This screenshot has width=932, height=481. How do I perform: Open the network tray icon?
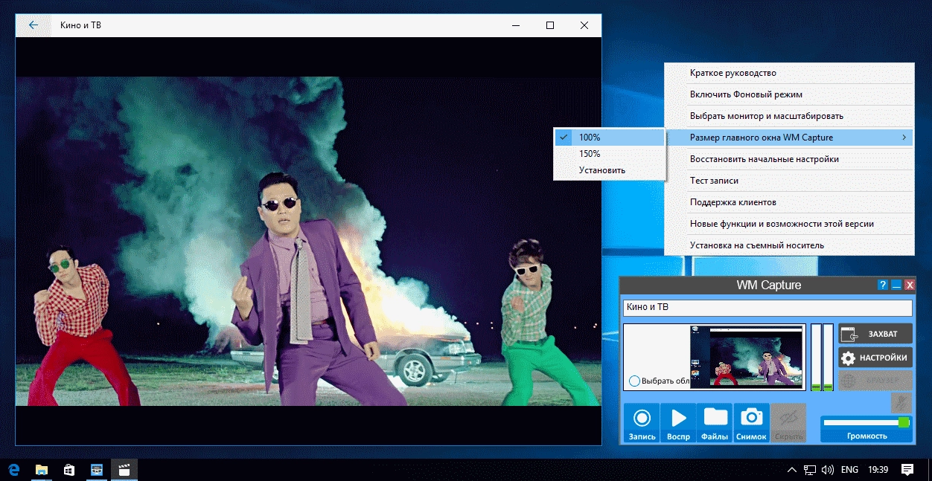coord(810,469)
